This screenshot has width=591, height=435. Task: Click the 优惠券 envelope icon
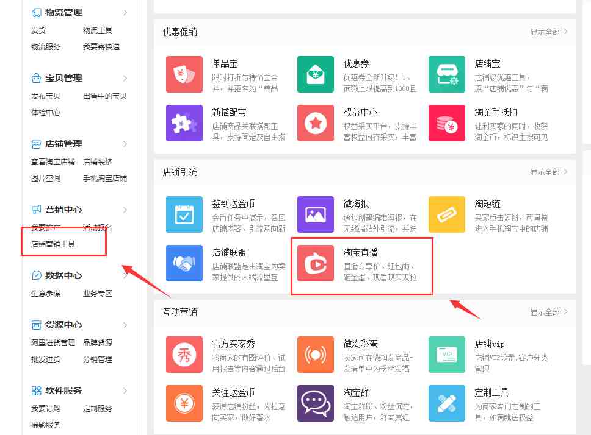click(316, 74)
